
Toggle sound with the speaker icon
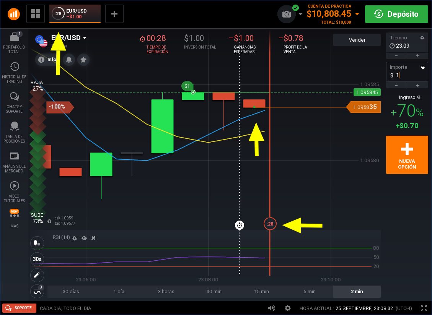(x=272, y=308)
